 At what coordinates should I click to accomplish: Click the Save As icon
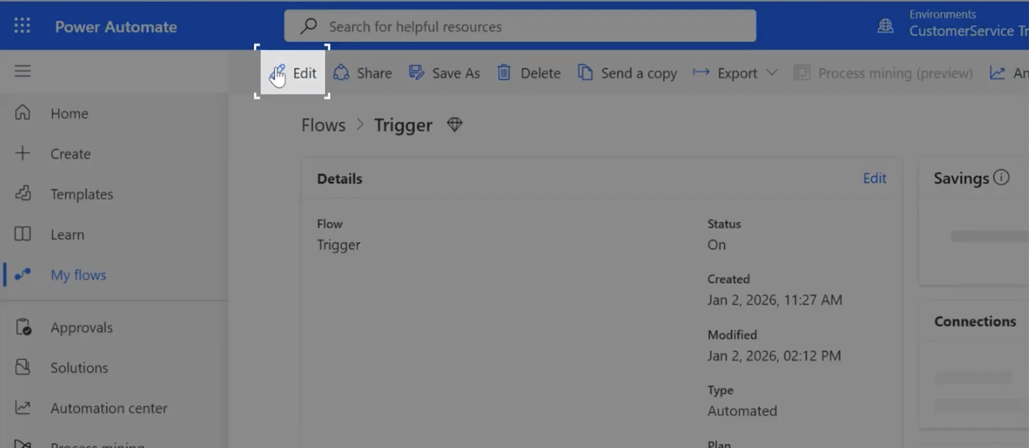pos(416,73)
